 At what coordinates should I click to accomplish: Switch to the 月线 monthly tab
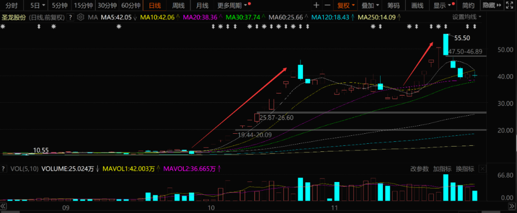pos(202,5)
